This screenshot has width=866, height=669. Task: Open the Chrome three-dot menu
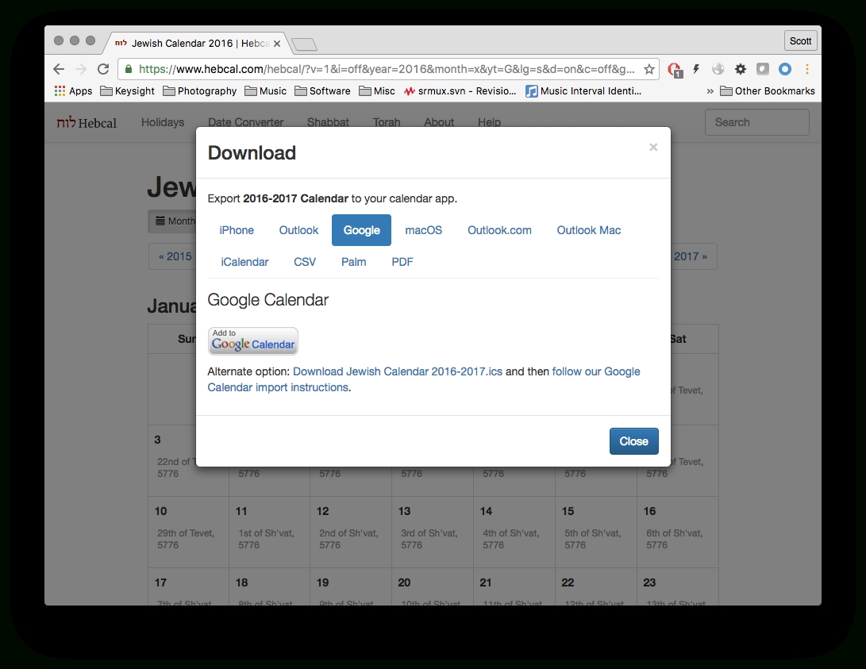(807, 69)
